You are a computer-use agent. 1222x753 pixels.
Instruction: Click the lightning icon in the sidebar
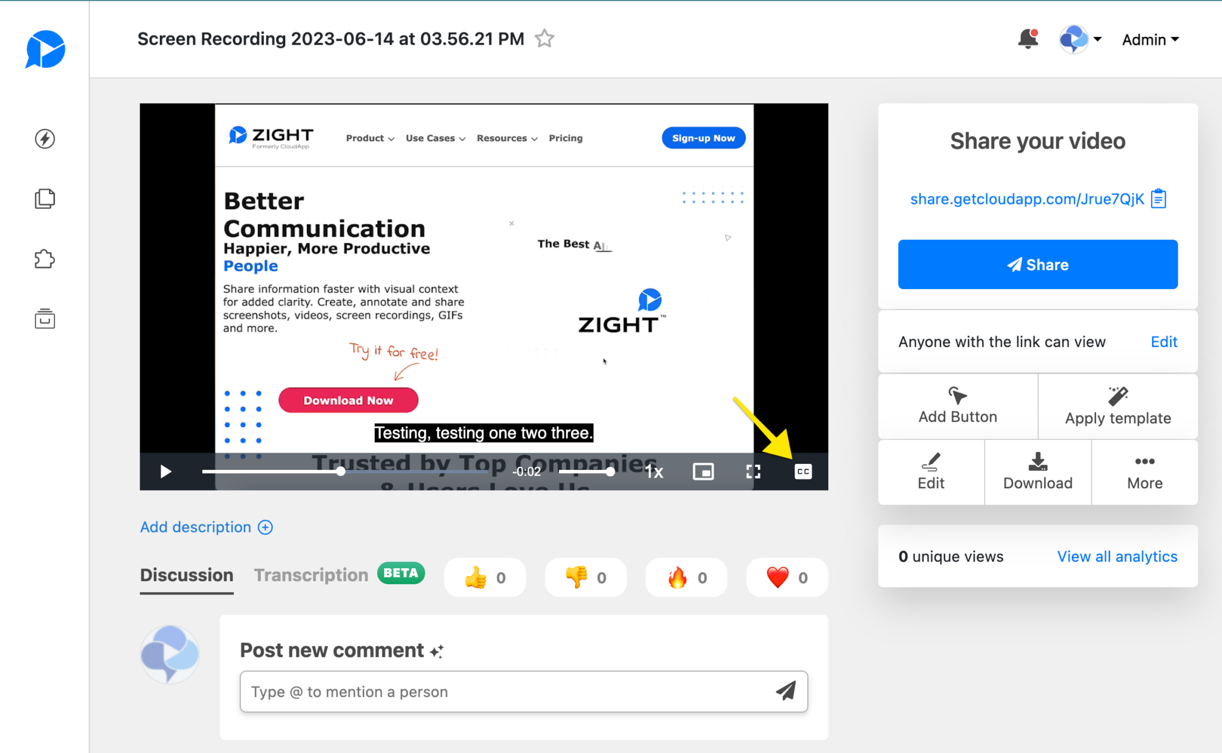(x=45, y=139)
